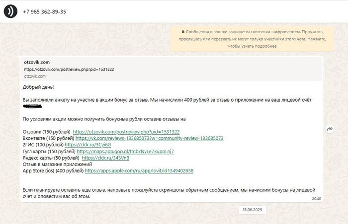348x224 pixels.
Task: Click the 'Вконтакте (150 рублей)' label
Action: coord(48,138)
